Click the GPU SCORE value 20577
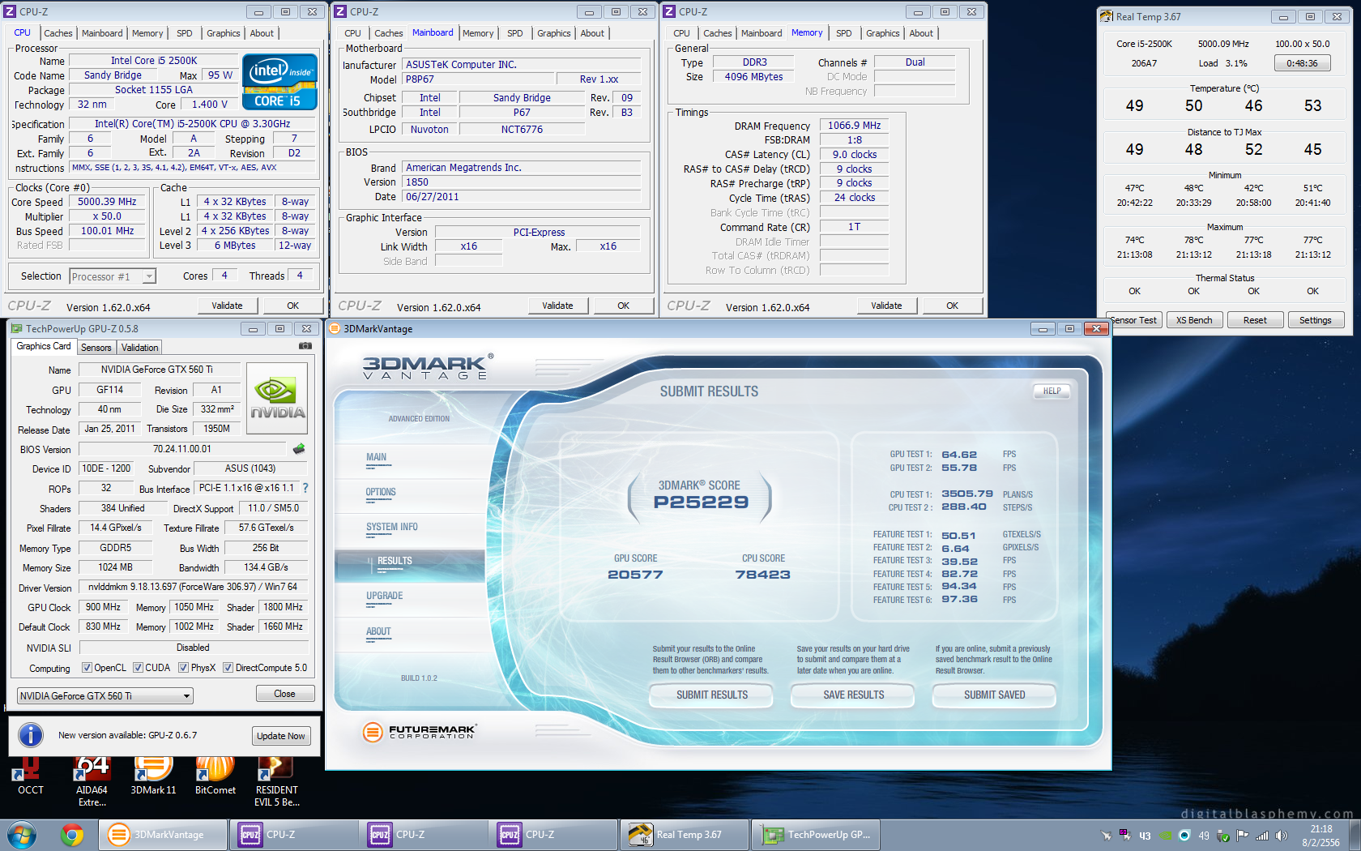The image size is (1361, 851). click(x=635, y=575)
